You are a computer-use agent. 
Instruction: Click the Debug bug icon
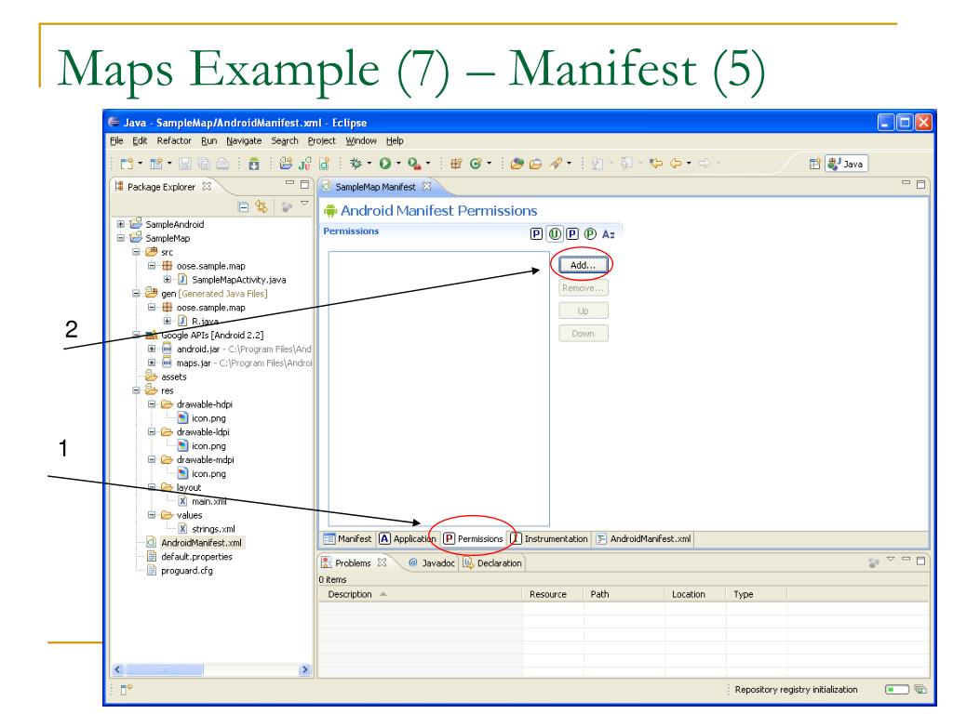[x=356, y=164]
